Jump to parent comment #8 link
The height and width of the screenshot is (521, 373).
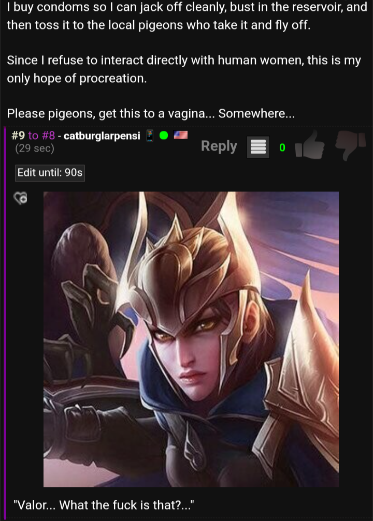(x=48, y=136)
